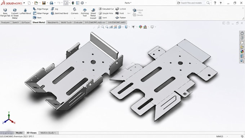Viewport: 245px width, 138px height.
Task: Click the Extruded Cut tool
Action: (106, 9)
